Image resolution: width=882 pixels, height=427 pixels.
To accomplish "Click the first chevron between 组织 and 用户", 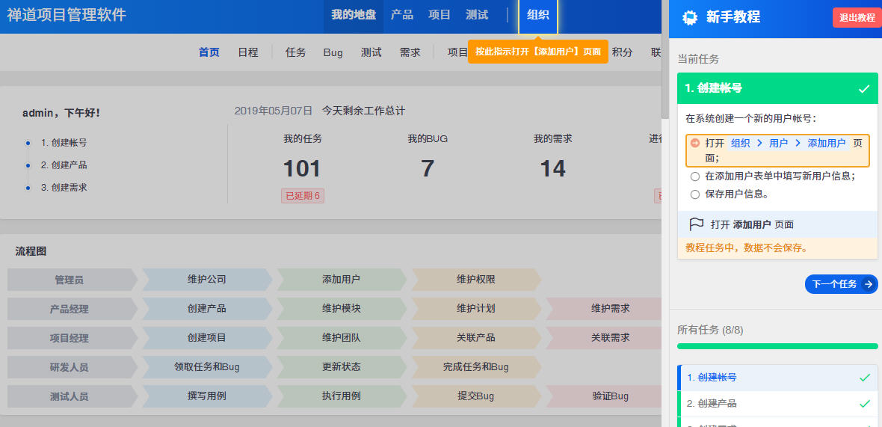I will coord(759,143).
